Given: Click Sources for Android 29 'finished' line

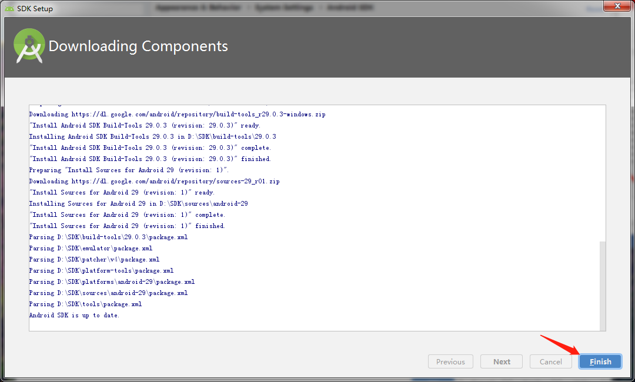Looking at the screenshot, I should (127, 226).
